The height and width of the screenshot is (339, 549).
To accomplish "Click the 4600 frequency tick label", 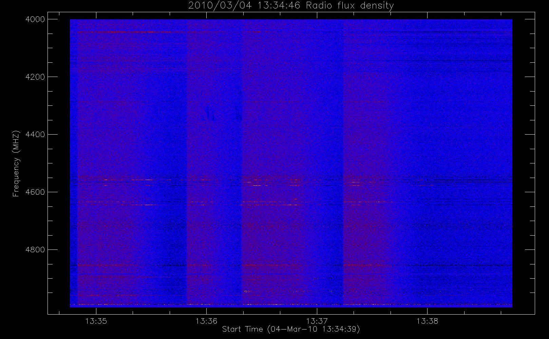I will 35,192.
